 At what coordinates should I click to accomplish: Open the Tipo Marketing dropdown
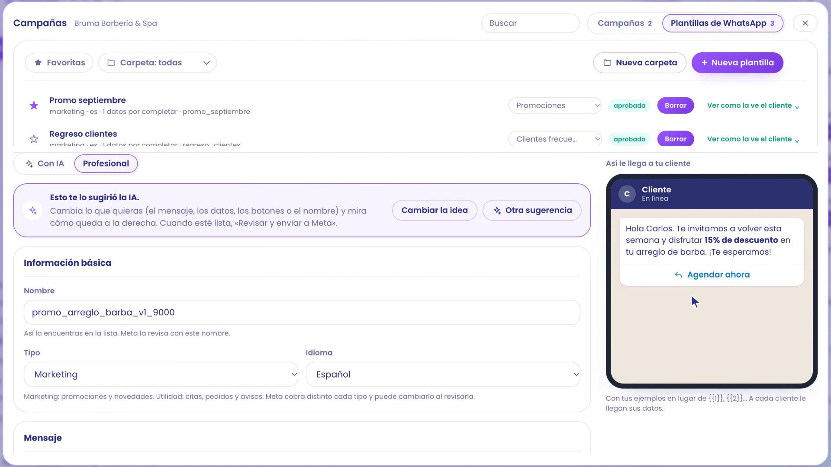click(x=161, y=374)
